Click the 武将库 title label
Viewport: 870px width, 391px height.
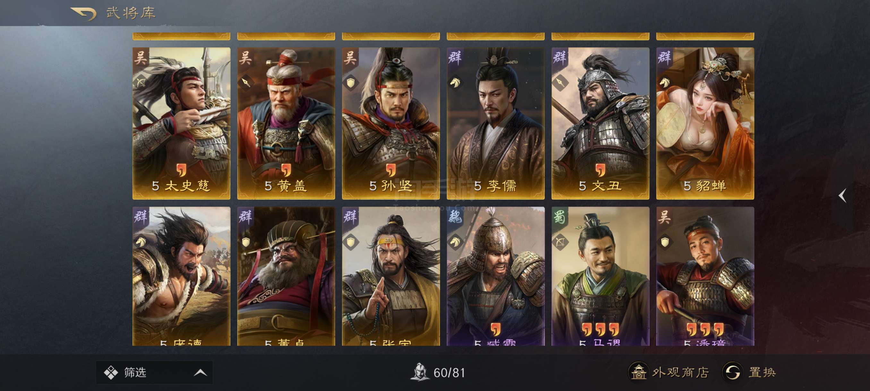[x=131, y=13]
